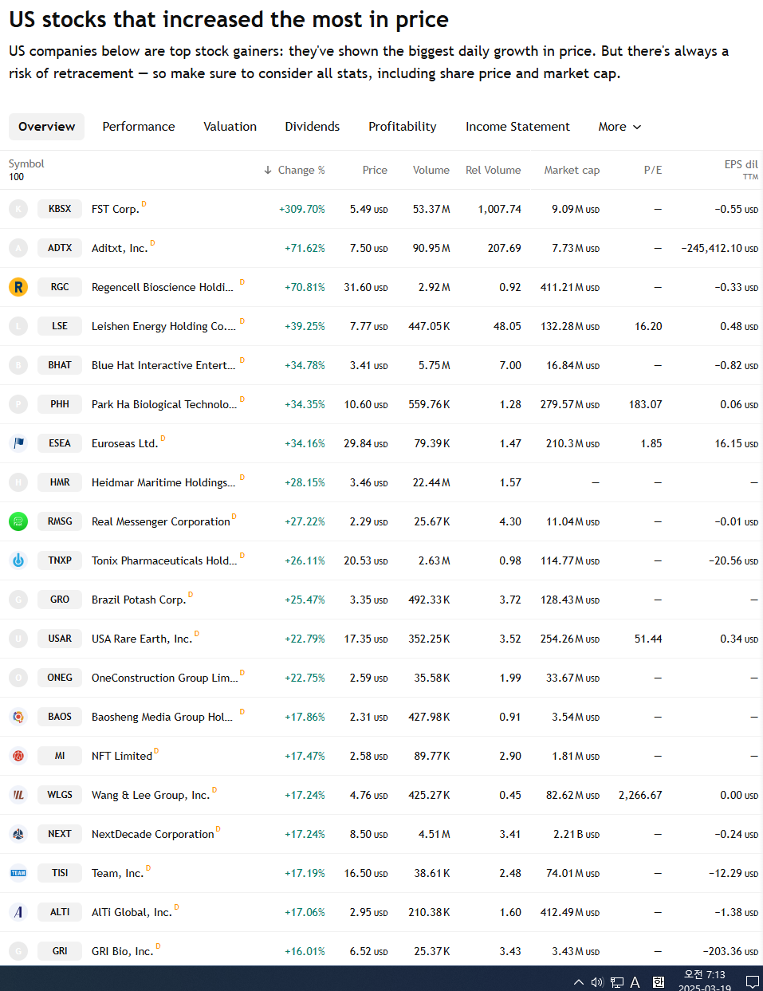Click the Wang & Lee Group logo icon
763x991 pixels.
click(x=18, y=795)
